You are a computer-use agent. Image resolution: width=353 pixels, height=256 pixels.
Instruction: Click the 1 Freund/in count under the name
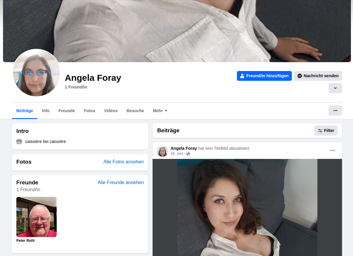point(76,87)
